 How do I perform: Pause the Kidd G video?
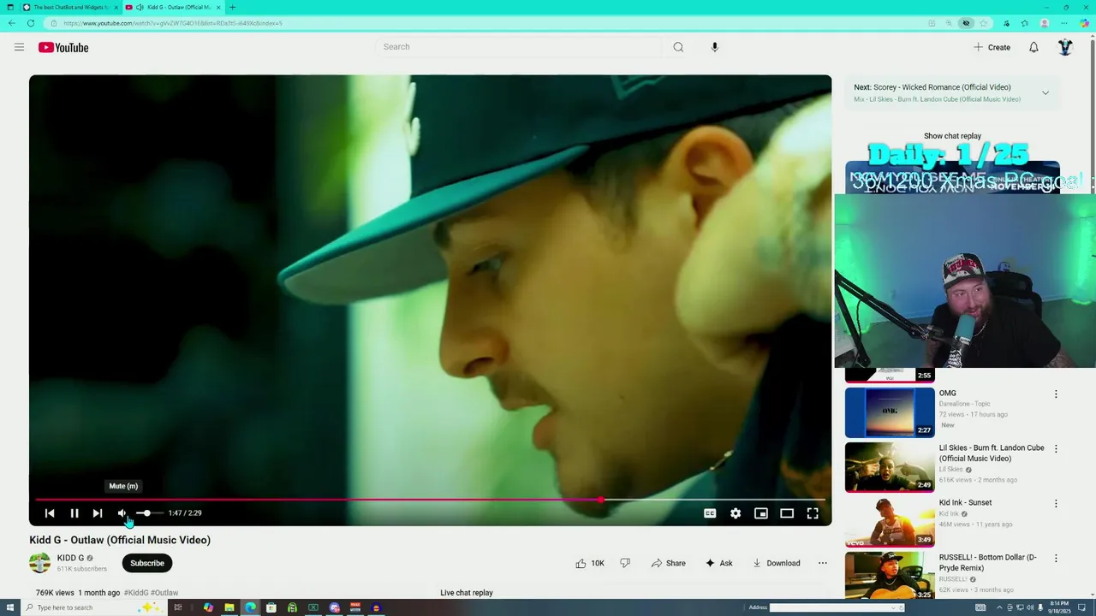[74, 513]
